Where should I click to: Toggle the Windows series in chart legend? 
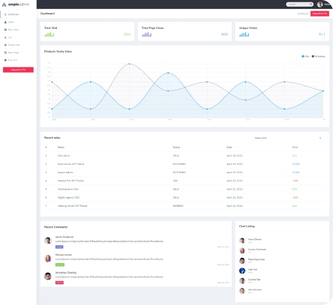pos(318,56)
